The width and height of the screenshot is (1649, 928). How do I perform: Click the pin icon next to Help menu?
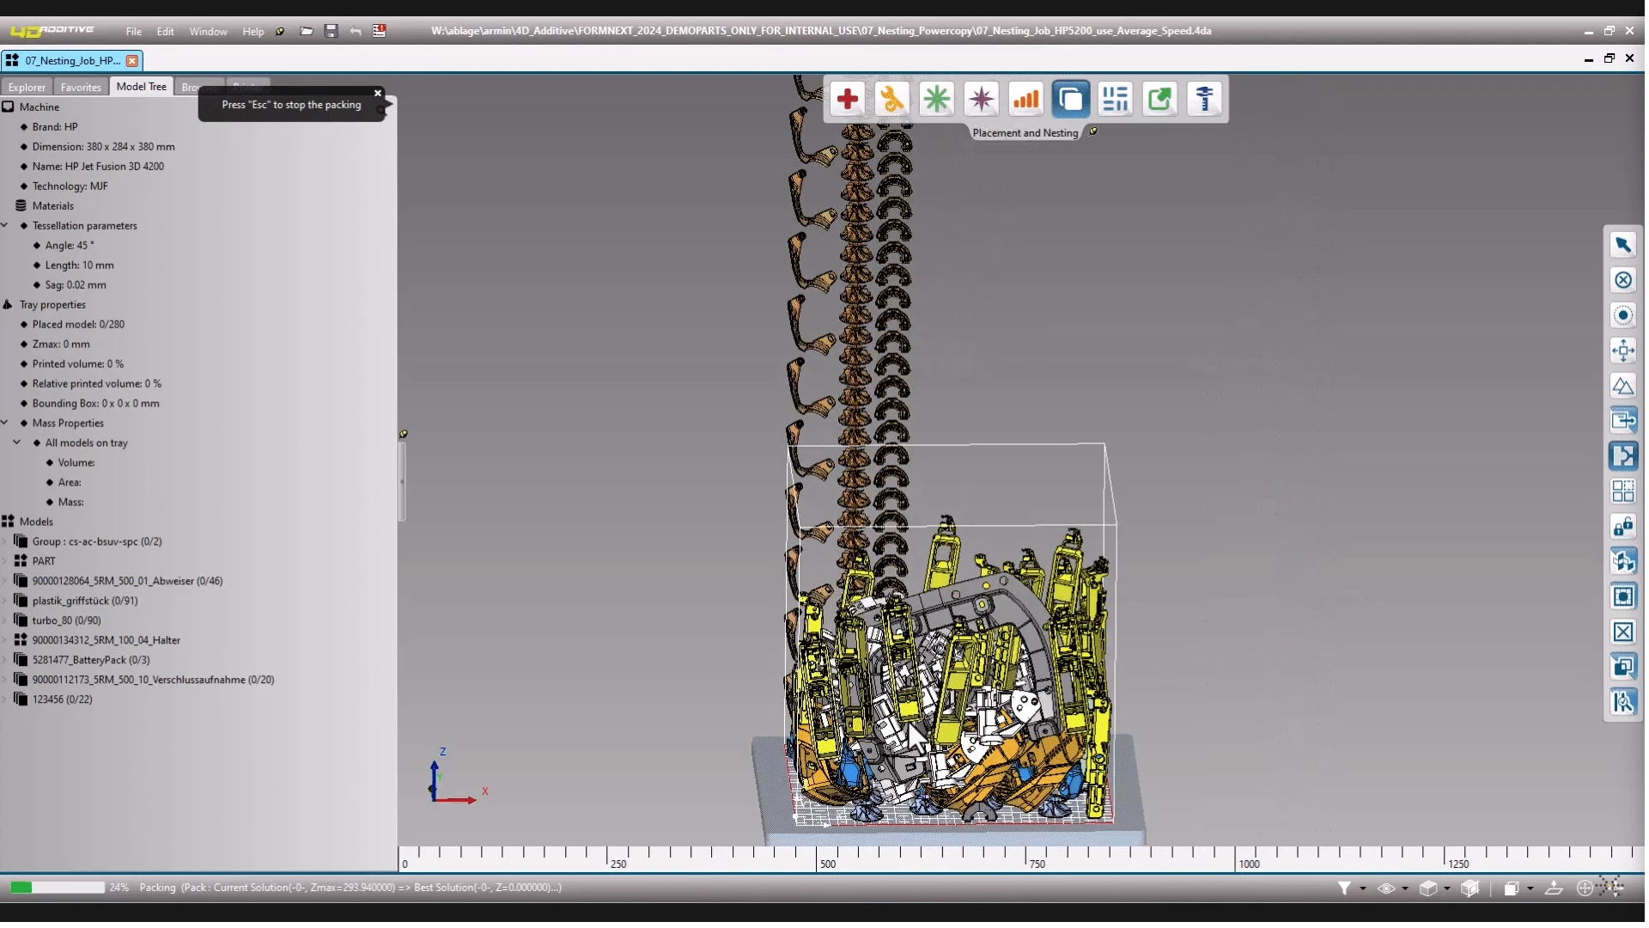(x=280, y=32)
